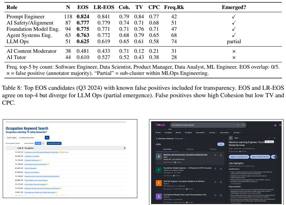Image resolution: width=286 pixels, height=205 pixels.
Task: Click Bright Outlook icon next to Software Developers
Action: pos(41,160)
